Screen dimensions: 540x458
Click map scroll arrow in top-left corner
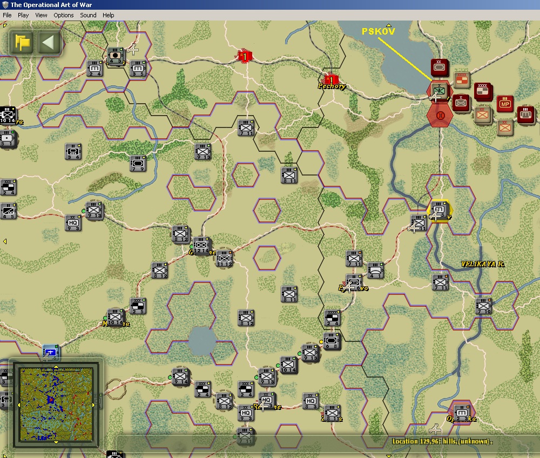4,25
